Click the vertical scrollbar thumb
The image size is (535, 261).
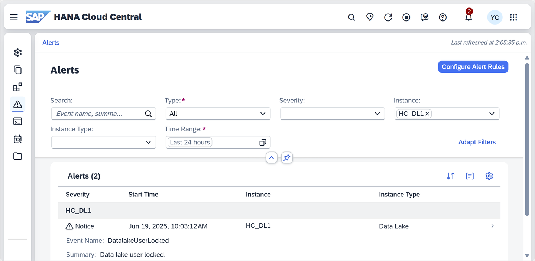click(527, 139)
